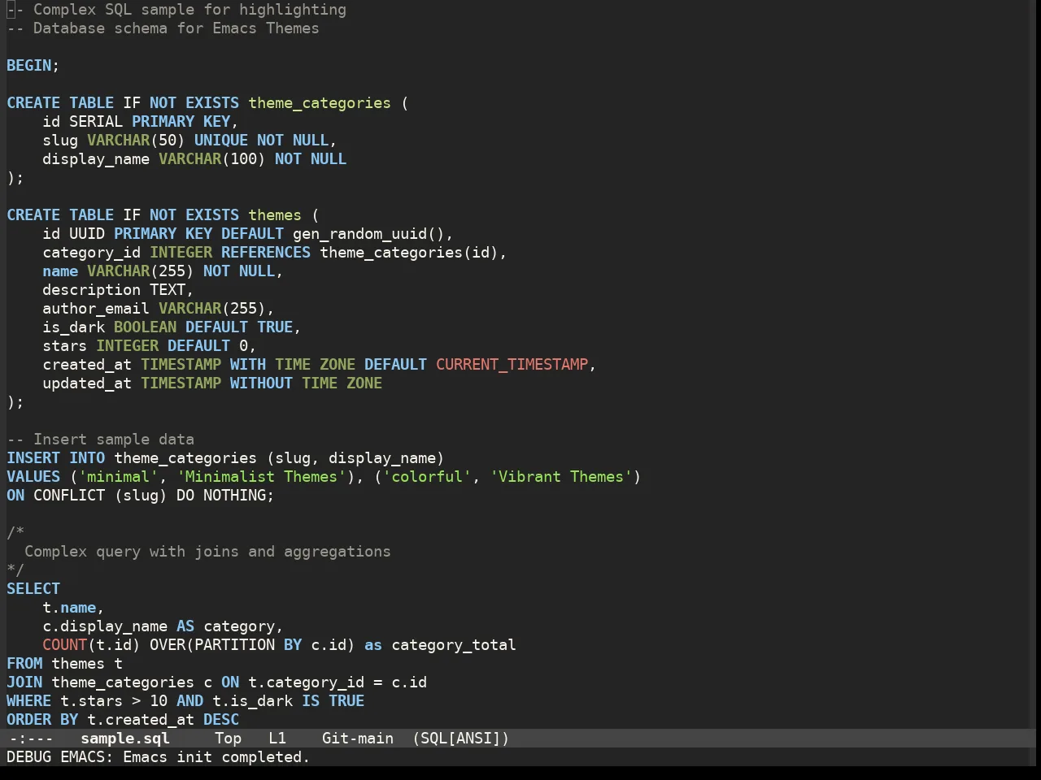The width and height of the screenshot is (1041, 780).
Task: Click the COUNT function in red
Action: [x=65, y=645]
